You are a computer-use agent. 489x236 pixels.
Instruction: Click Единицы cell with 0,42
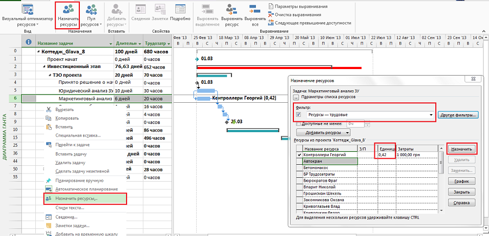387,155
